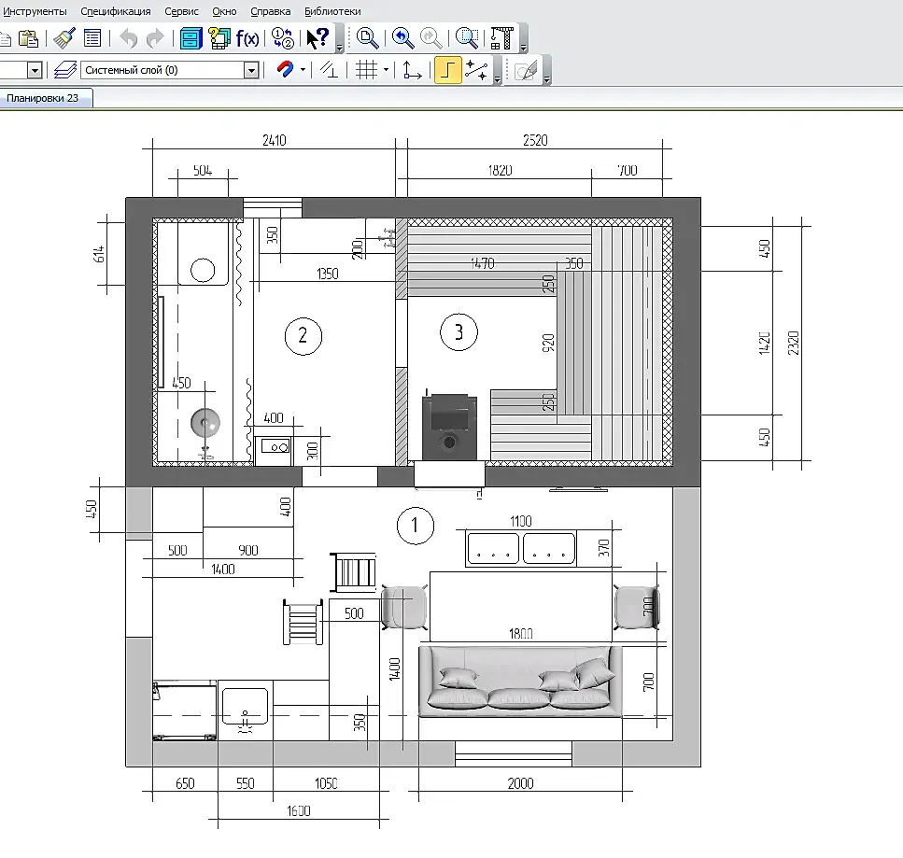Click the 1100 dimension above the cabinet

tap(521, 522)
